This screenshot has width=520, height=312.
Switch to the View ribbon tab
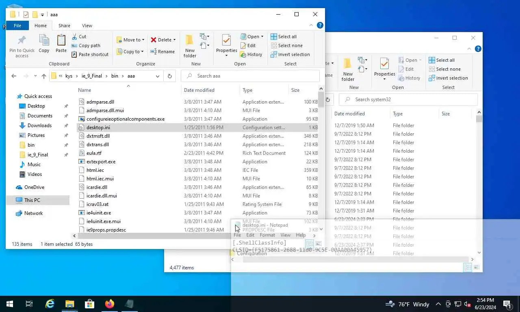pyautogui.click(x=87, y=26)
